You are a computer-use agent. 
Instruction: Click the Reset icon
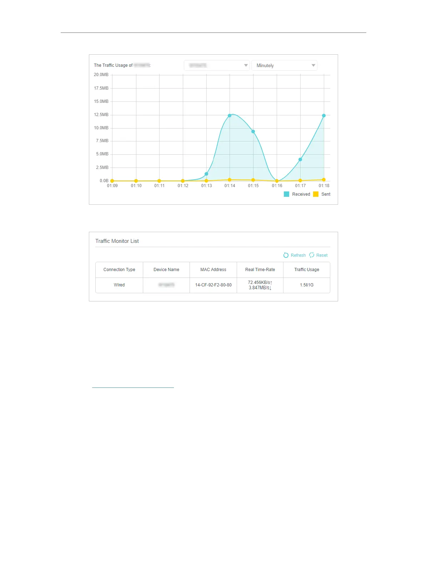coord(312,255)
